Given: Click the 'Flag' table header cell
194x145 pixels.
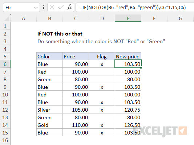Looking at the screenshot, I should (x=102, y=57).
